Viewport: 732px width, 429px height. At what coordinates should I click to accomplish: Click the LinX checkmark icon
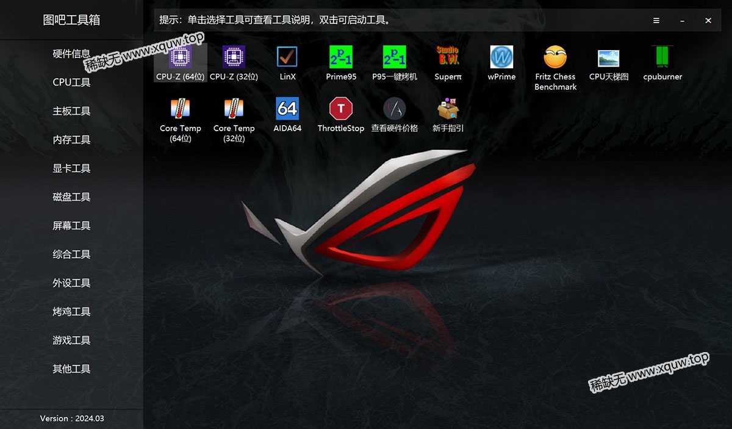pos(287,57)
